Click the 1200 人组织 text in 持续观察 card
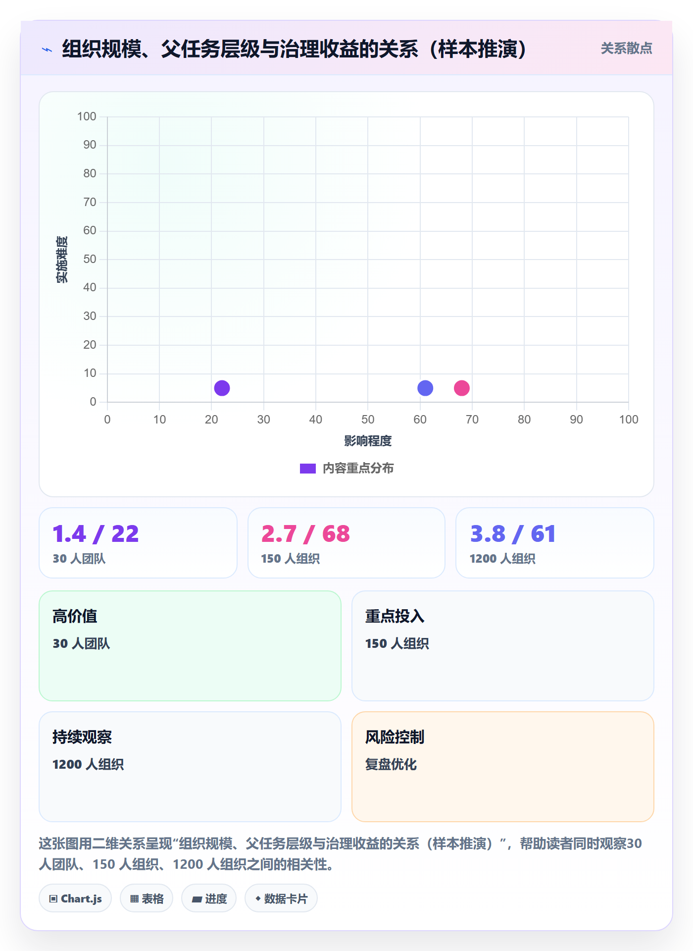This screenshot has height=951, width=693. (88, 764)
